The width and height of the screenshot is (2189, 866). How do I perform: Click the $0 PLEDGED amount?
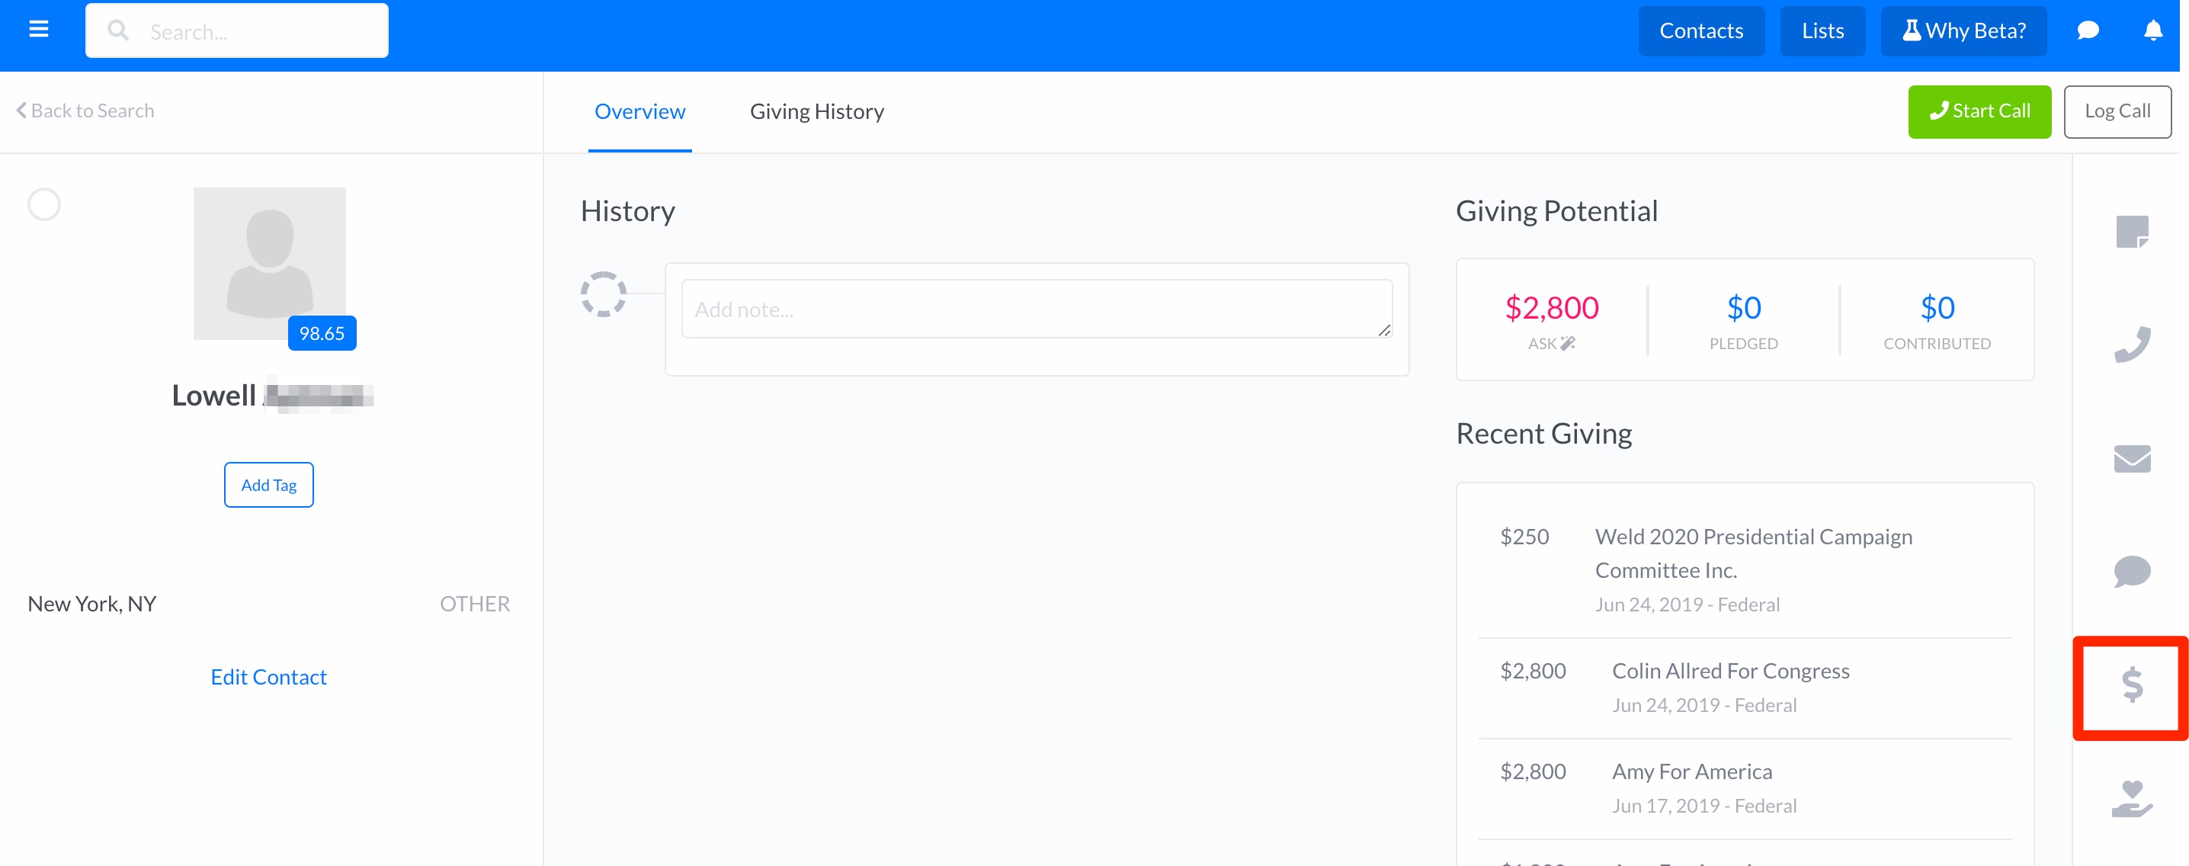coord(1744,308)
